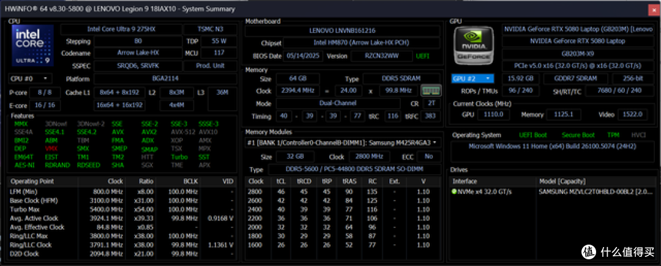
Task: Click the LENOVO LNVNB161216 motherboard field
Action: coord(342,31)
